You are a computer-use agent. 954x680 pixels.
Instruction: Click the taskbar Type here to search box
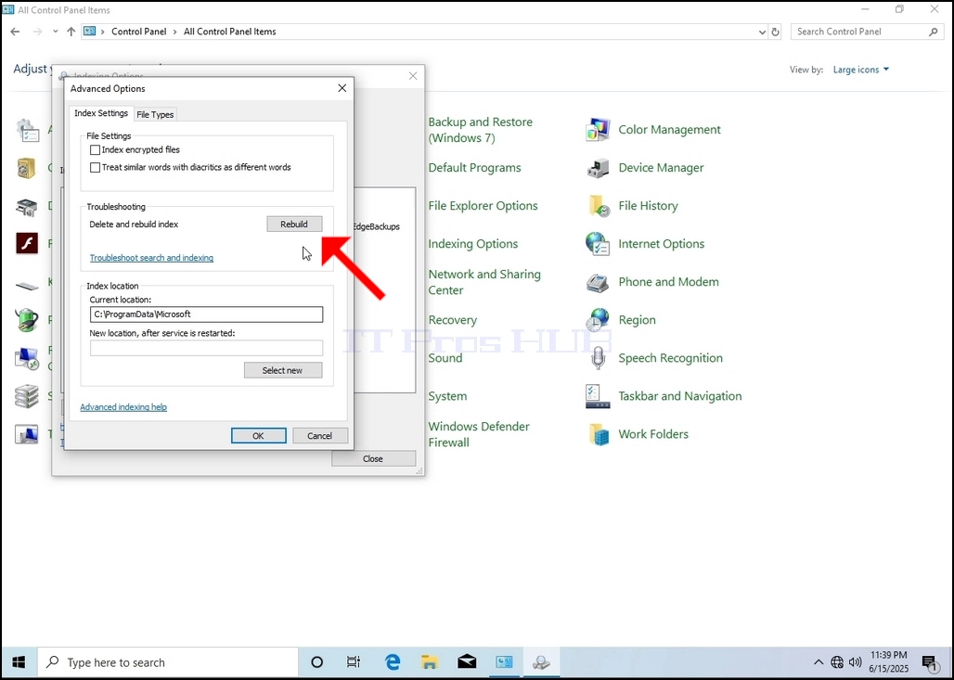[169, 662]
